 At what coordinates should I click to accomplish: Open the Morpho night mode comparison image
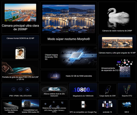[69, 19]
